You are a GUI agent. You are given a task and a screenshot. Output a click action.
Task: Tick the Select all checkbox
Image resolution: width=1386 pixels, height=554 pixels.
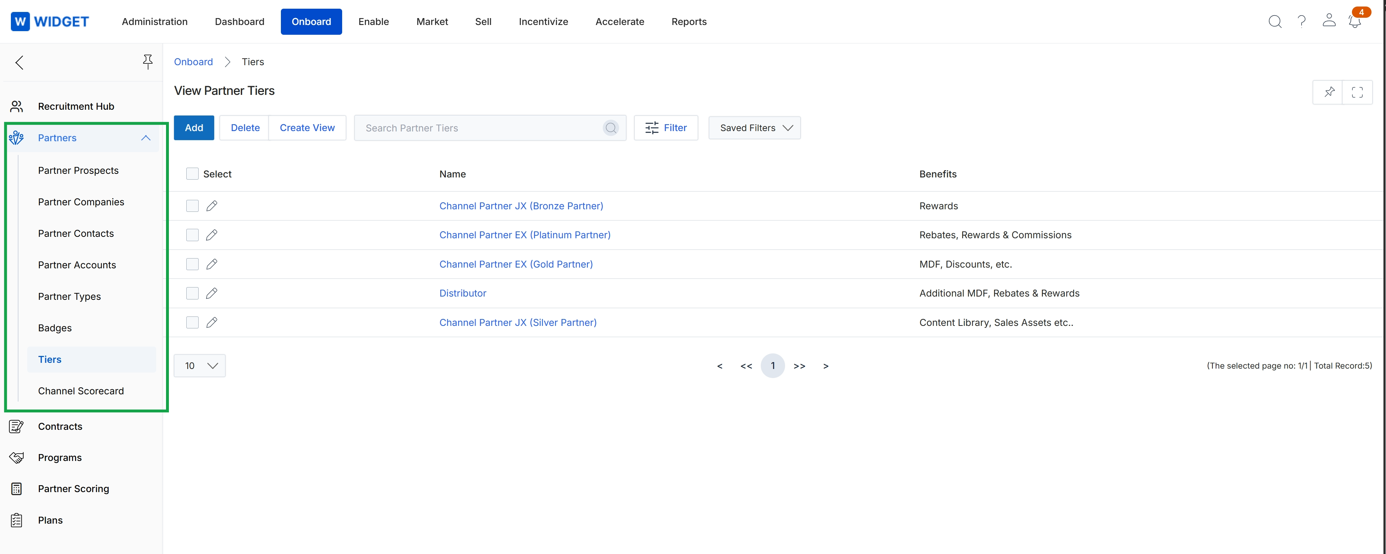coord(192,173)
